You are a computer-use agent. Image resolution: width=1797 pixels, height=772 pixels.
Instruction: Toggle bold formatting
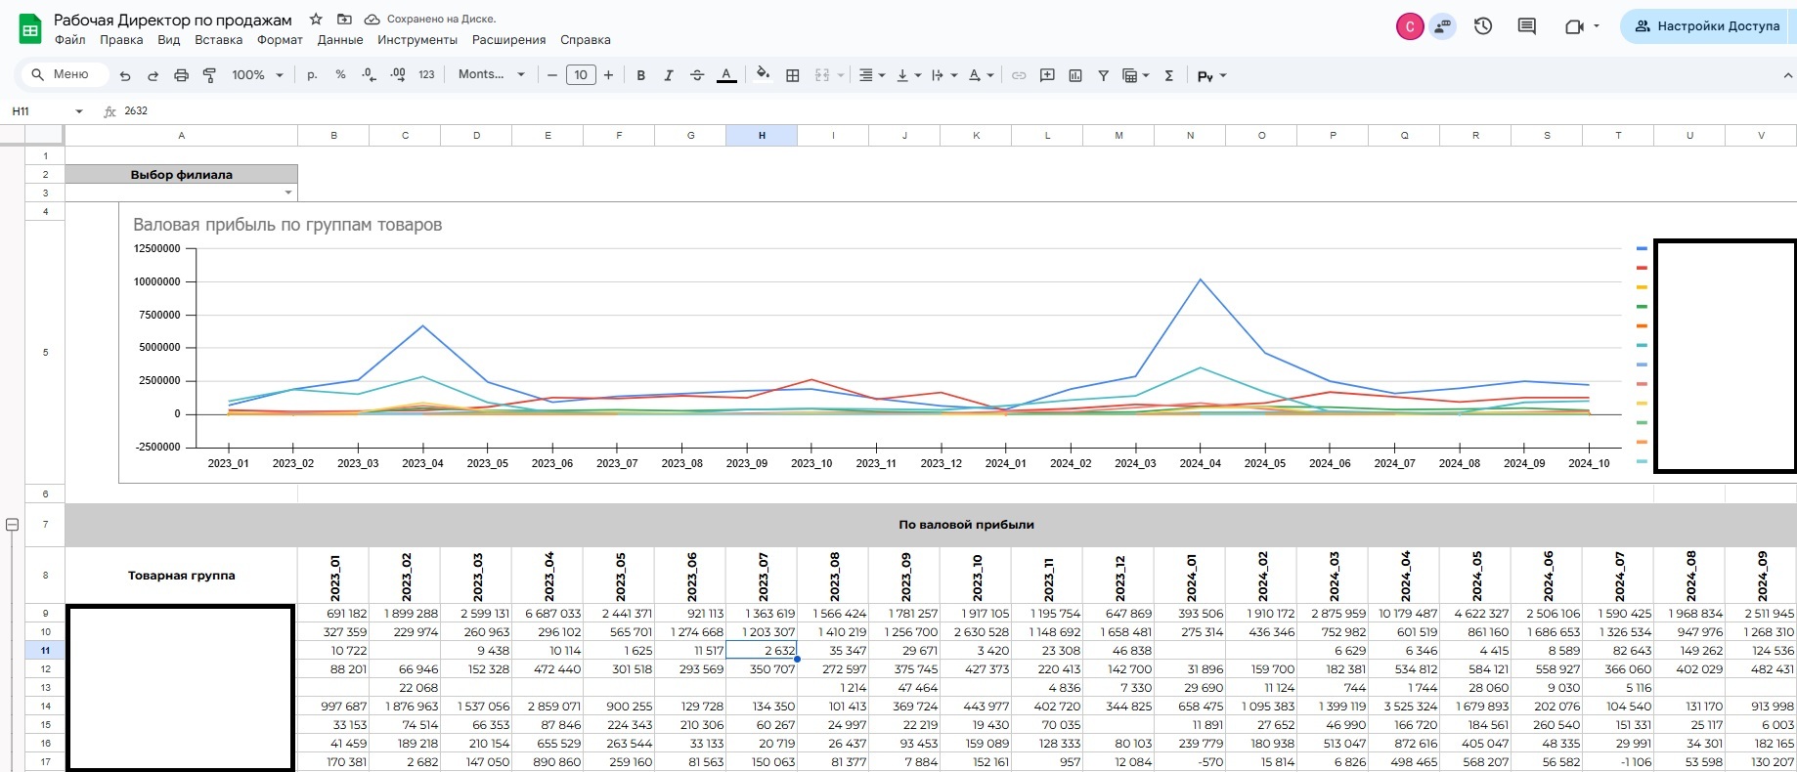(640, 75)
